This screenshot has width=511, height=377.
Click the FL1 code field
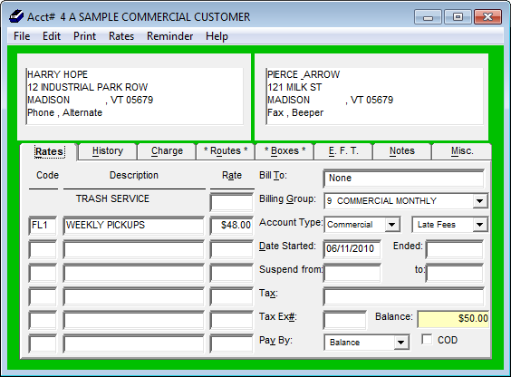[43, 225]
